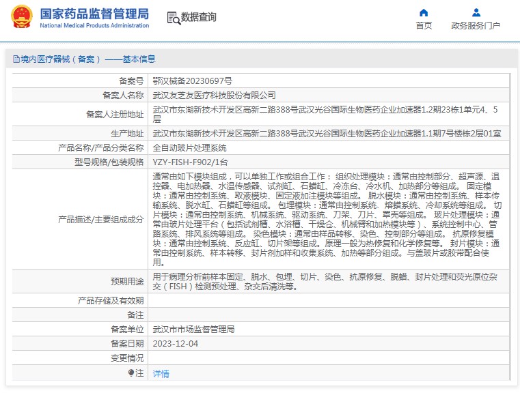Select the 备案单位 label

(127, 330)
